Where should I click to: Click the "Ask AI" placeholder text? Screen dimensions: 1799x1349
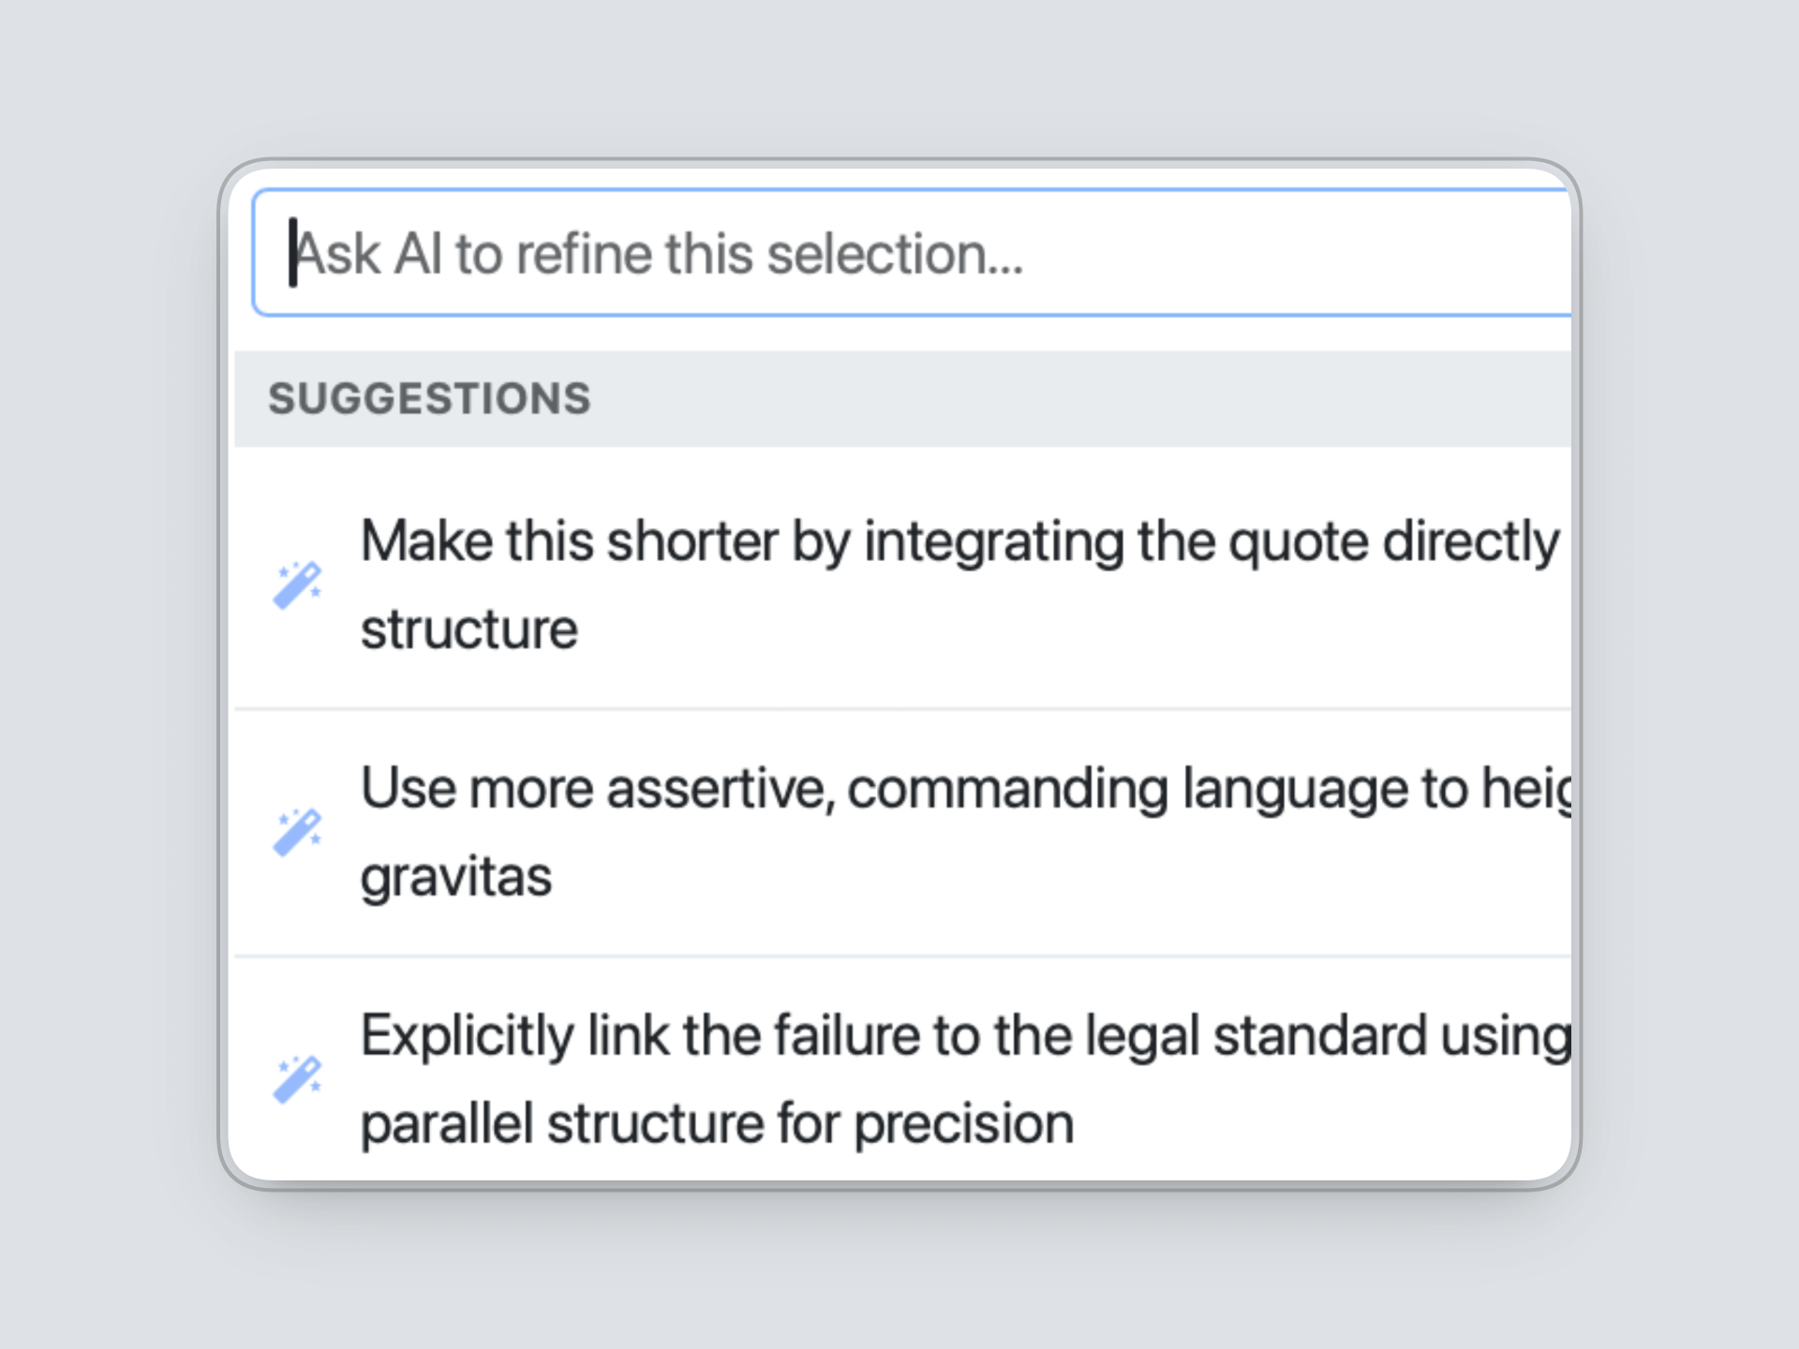click(366, 254)
